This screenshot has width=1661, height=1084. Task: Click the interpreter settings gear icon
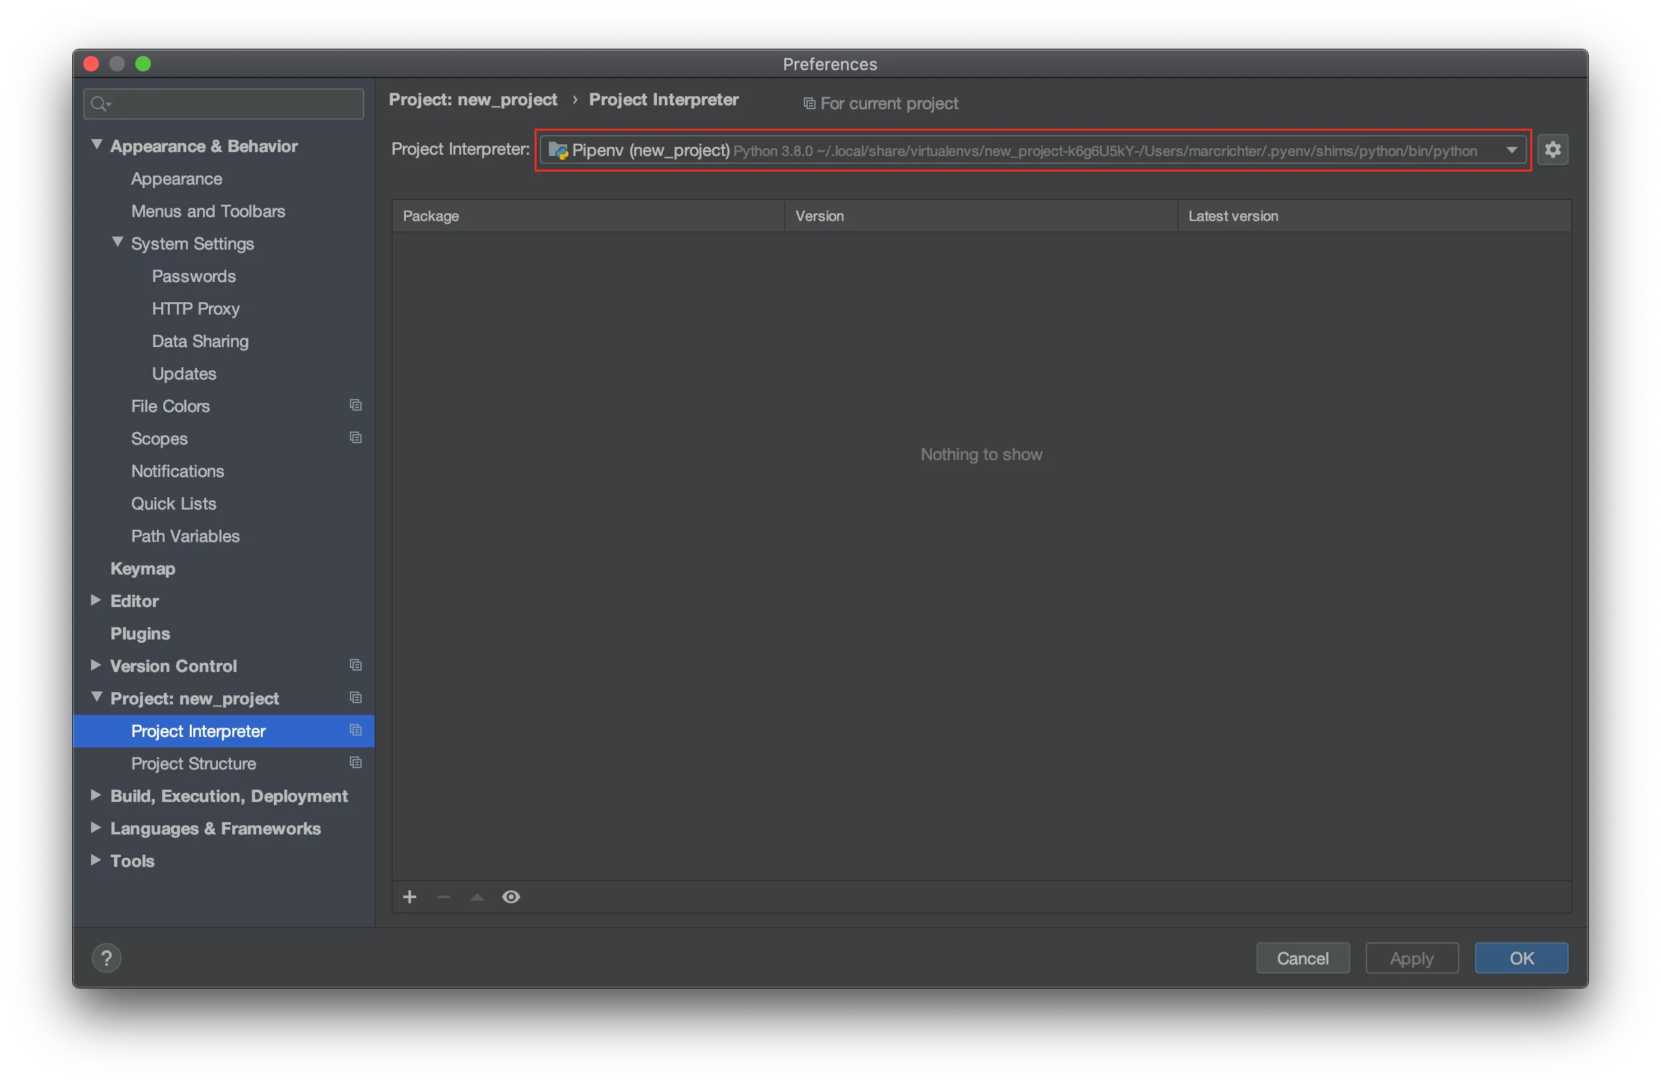[1552, 149]
